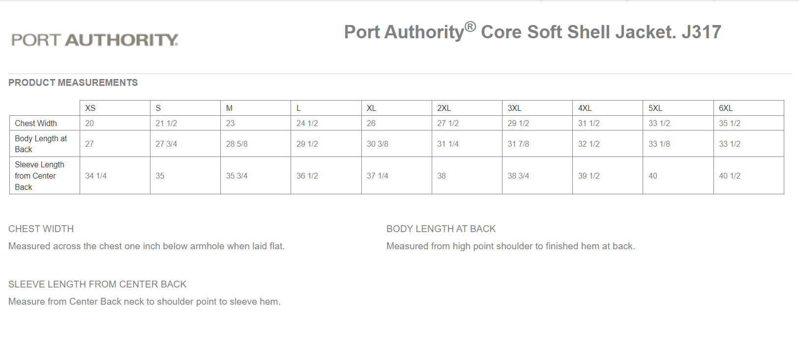Select the 2XL size column header
This screenshot has height=340, width=799.
[x=444, y=108]
